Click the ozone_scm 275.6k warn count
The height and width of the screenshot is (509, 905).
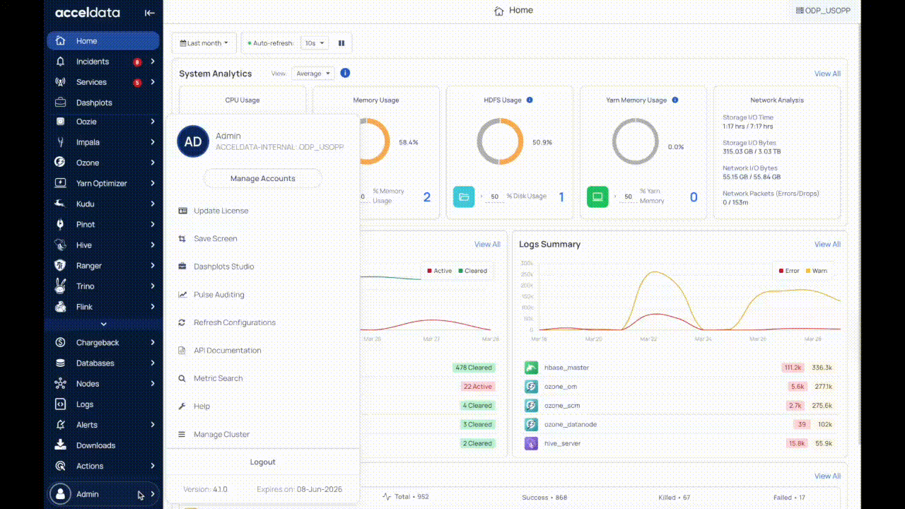click(822, 406)
